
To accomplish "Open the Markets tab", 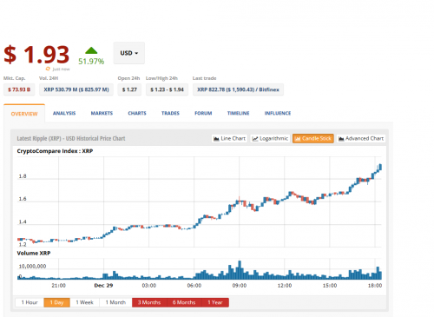I will [x=102, y=113].
